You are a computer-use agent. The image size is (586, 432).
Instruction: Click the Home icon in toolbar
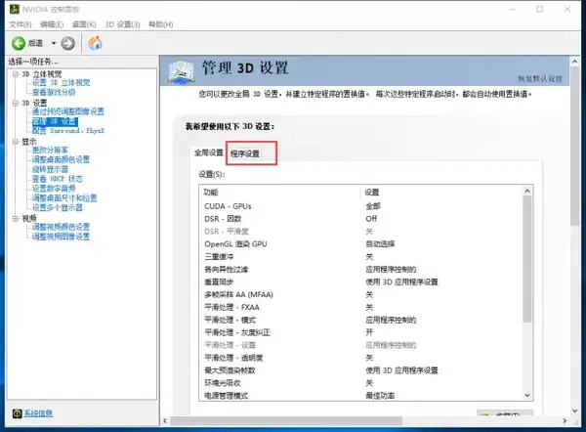tap(95, 43)
